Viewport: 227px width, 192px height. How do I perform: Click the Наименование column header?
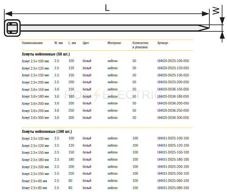pos(32,43)
